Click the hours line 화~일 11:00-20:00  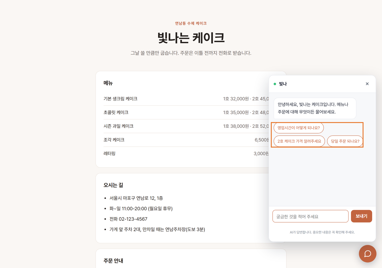[x=141, y=209]
